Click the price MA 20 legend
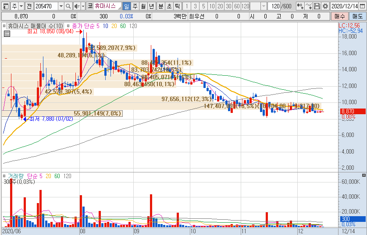The image size is (367, 235). pos(114,26)
